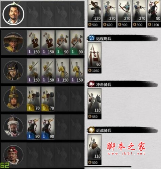Viewport: 161px width, 169px height.
Task: Recruit the melee cavalry unit costing 500
Action: click(95, 150)
